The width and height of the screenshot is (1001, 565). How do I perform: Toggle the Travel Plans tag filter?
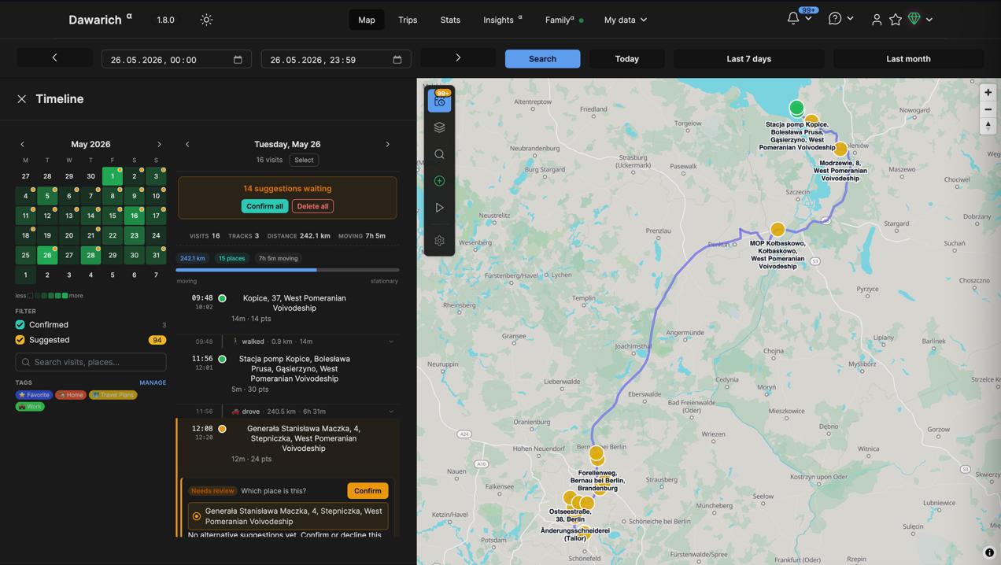coord(113,395)
